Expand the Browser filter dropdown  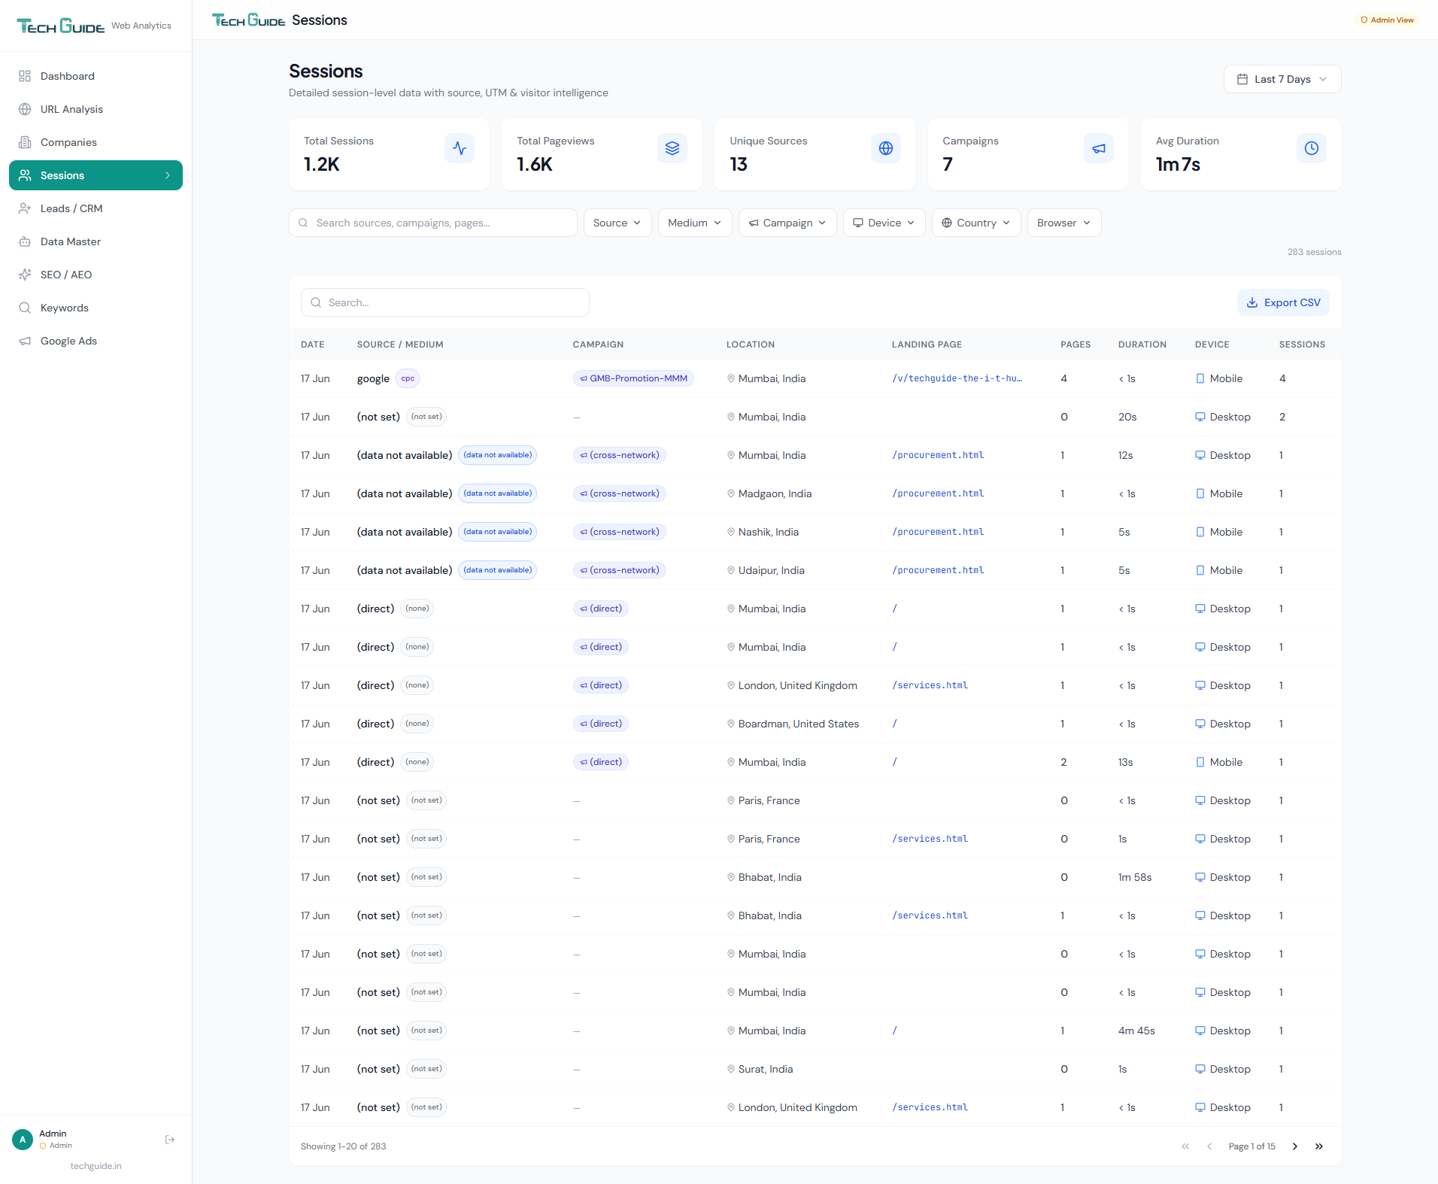1064,223
